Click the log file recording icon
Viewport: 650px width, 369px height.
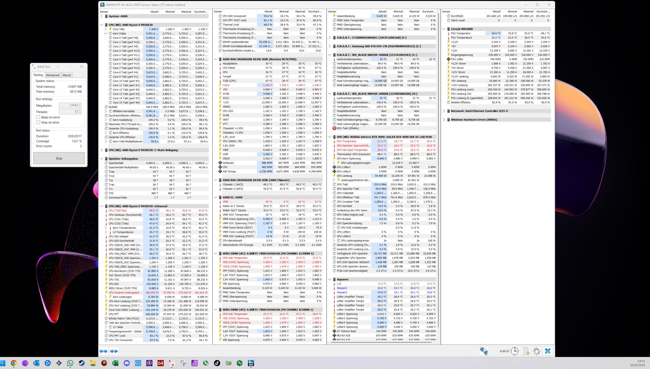click(526, 351)
